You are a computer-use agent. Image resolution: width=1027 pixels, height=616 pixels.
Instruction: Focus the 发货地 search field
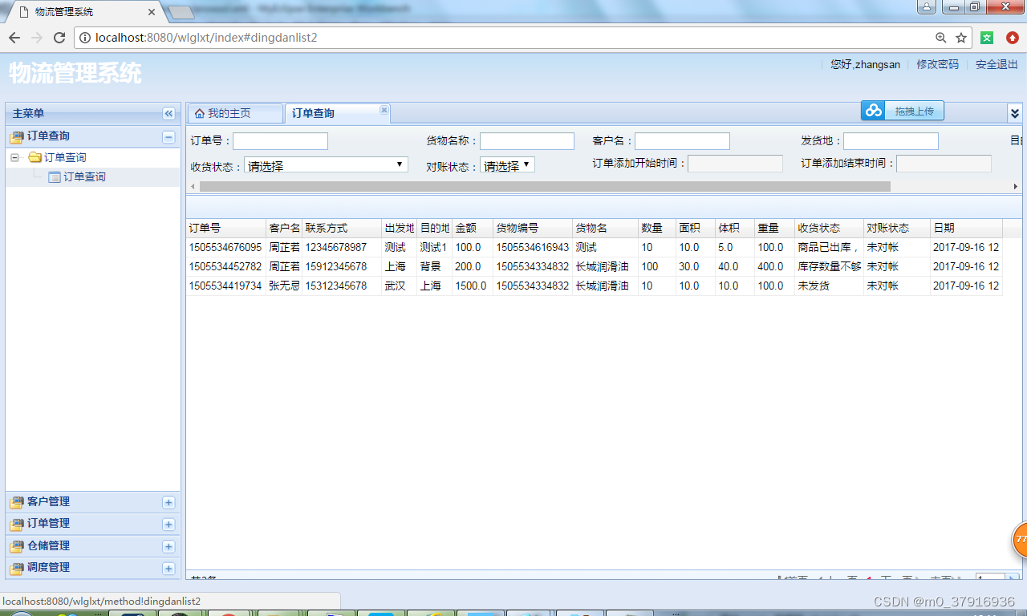891,141
